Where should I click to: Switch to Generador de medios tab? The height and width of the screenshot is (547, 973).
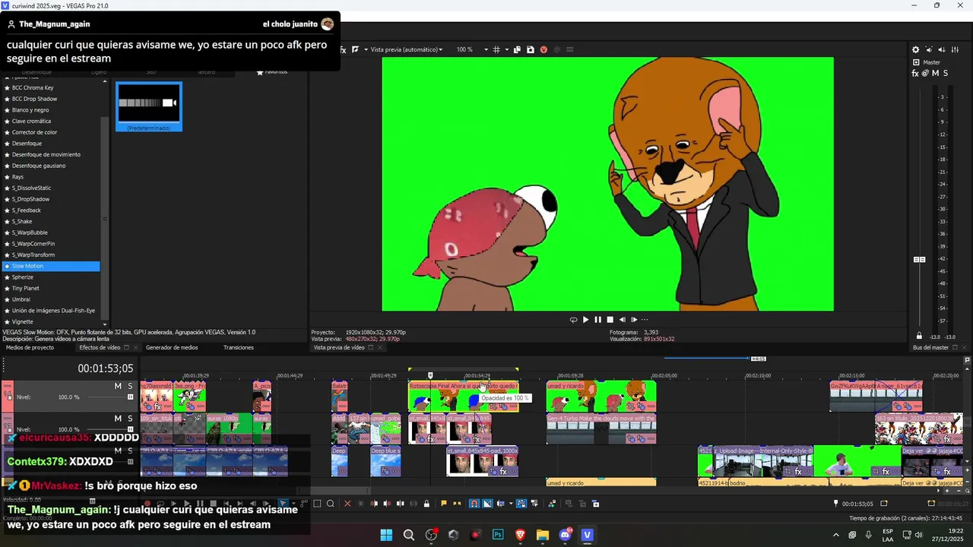coord(172,347)
